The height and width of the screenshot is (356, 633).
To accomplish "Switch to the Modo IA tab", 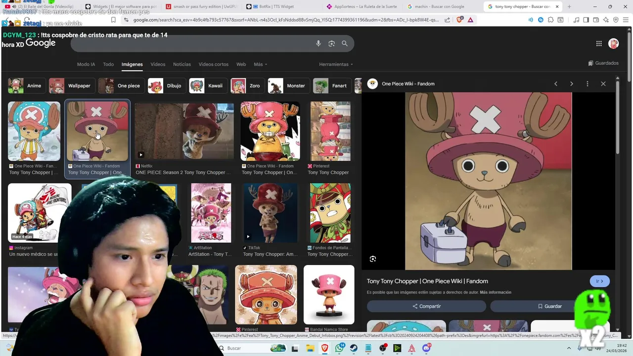I will pos(86,64).
